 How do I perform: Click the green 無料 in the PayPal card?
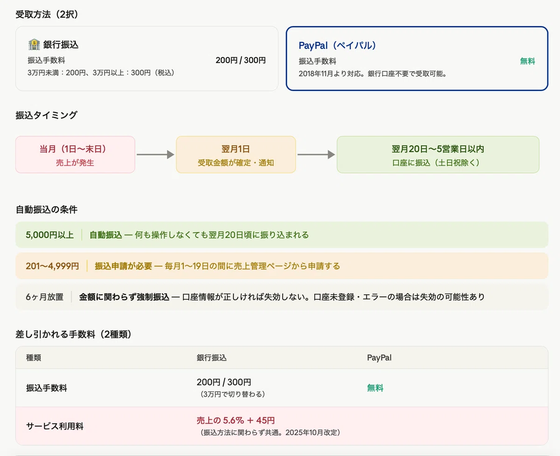(528, 61)
